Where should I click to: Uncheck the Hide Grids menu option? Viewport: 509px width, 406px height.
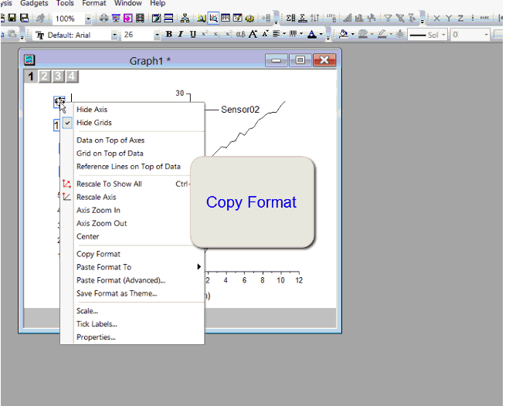pos(94,123)
